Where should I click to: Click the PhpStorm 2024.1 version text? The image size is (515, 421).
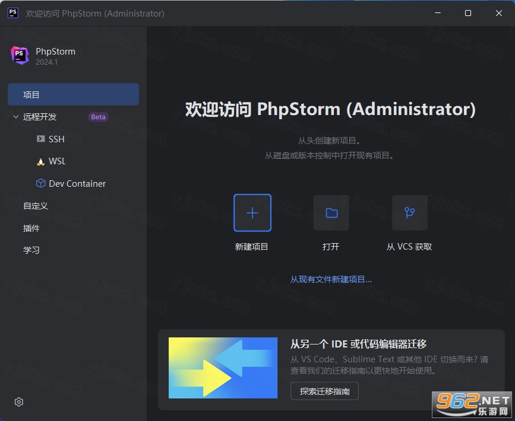pyautogui.click(x=47, y=62)
